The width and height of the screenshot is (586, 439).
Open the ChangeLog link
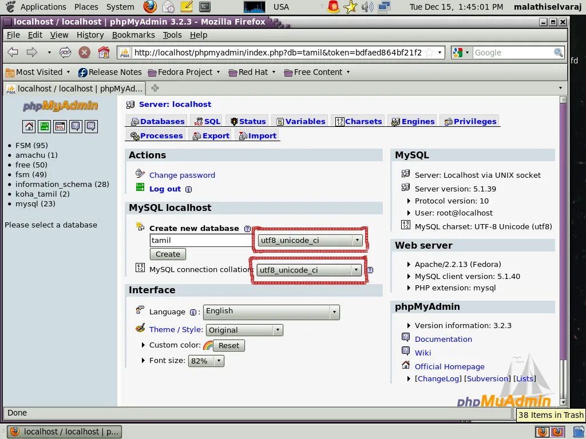click(438, 378)
